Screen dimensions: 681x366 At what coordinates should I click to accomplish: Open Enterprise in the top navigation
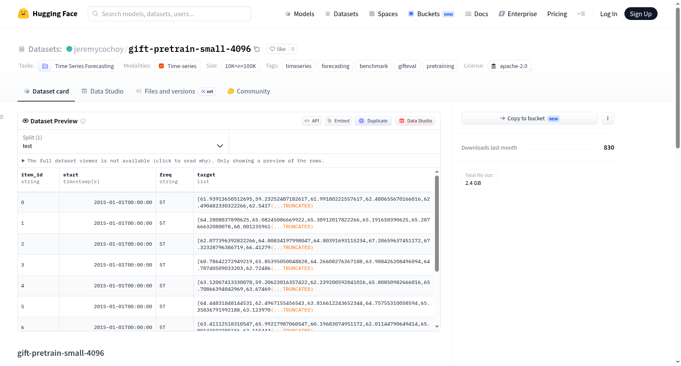518,14
